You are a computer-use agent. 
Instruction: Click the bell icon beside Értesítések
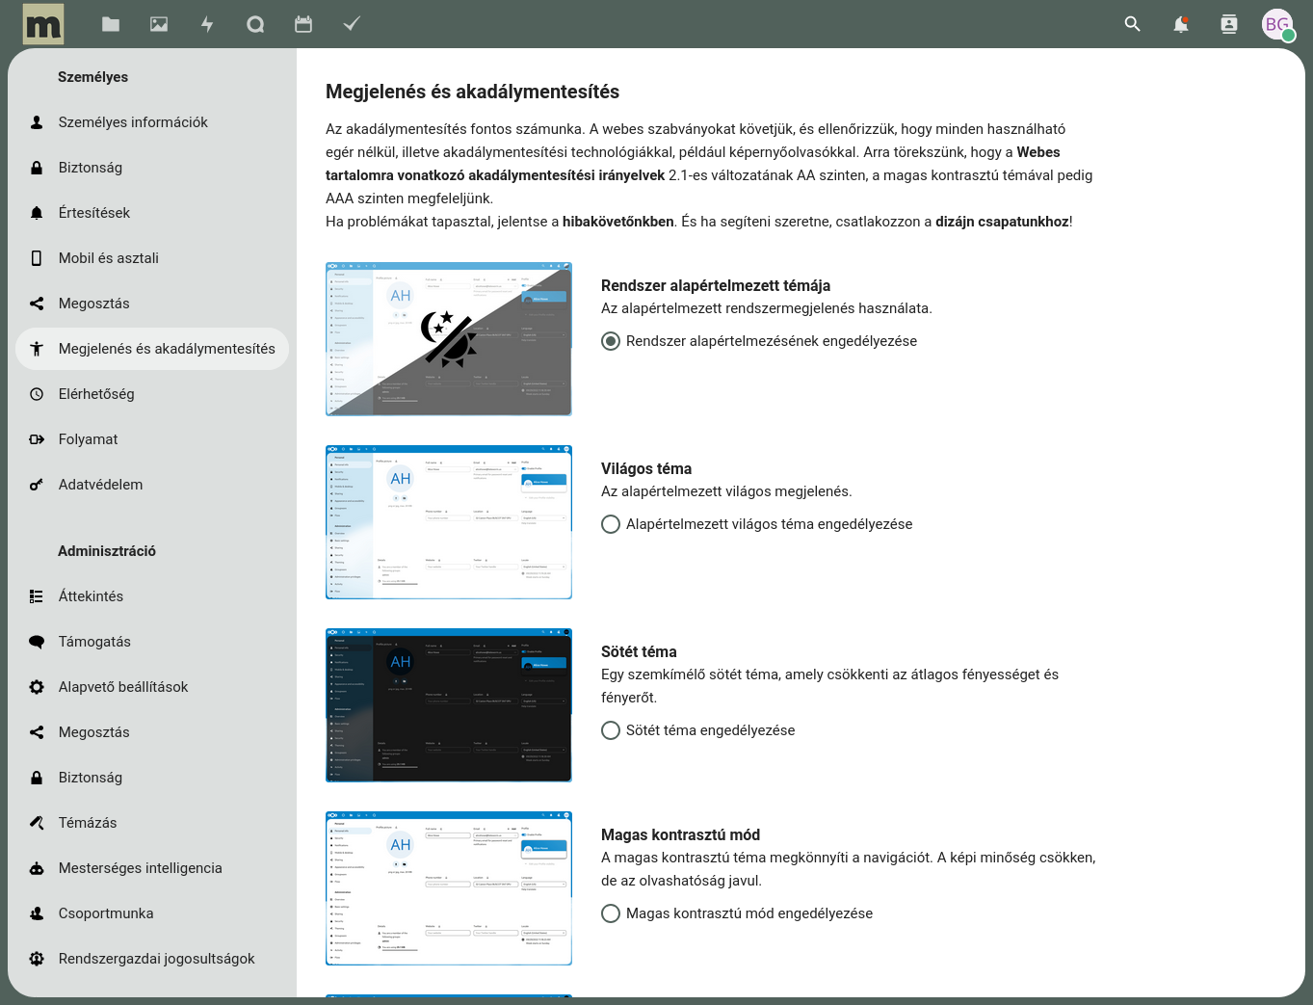tap(37, 213)
